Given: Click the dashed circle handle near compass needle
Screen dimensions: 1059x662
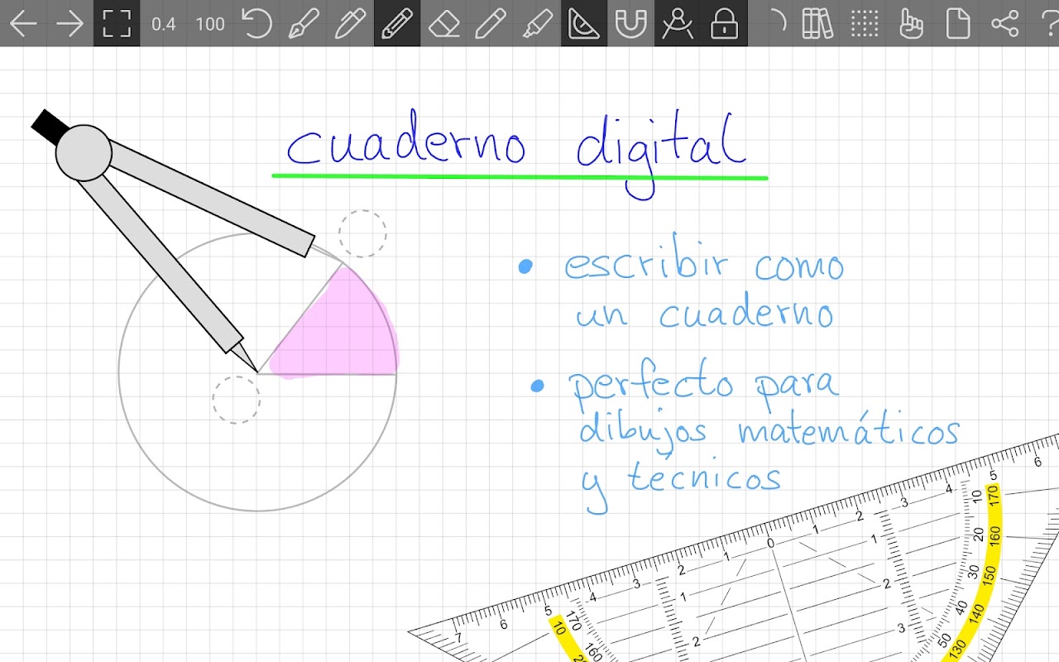Looking at the screenshot, I should (236, 400).
